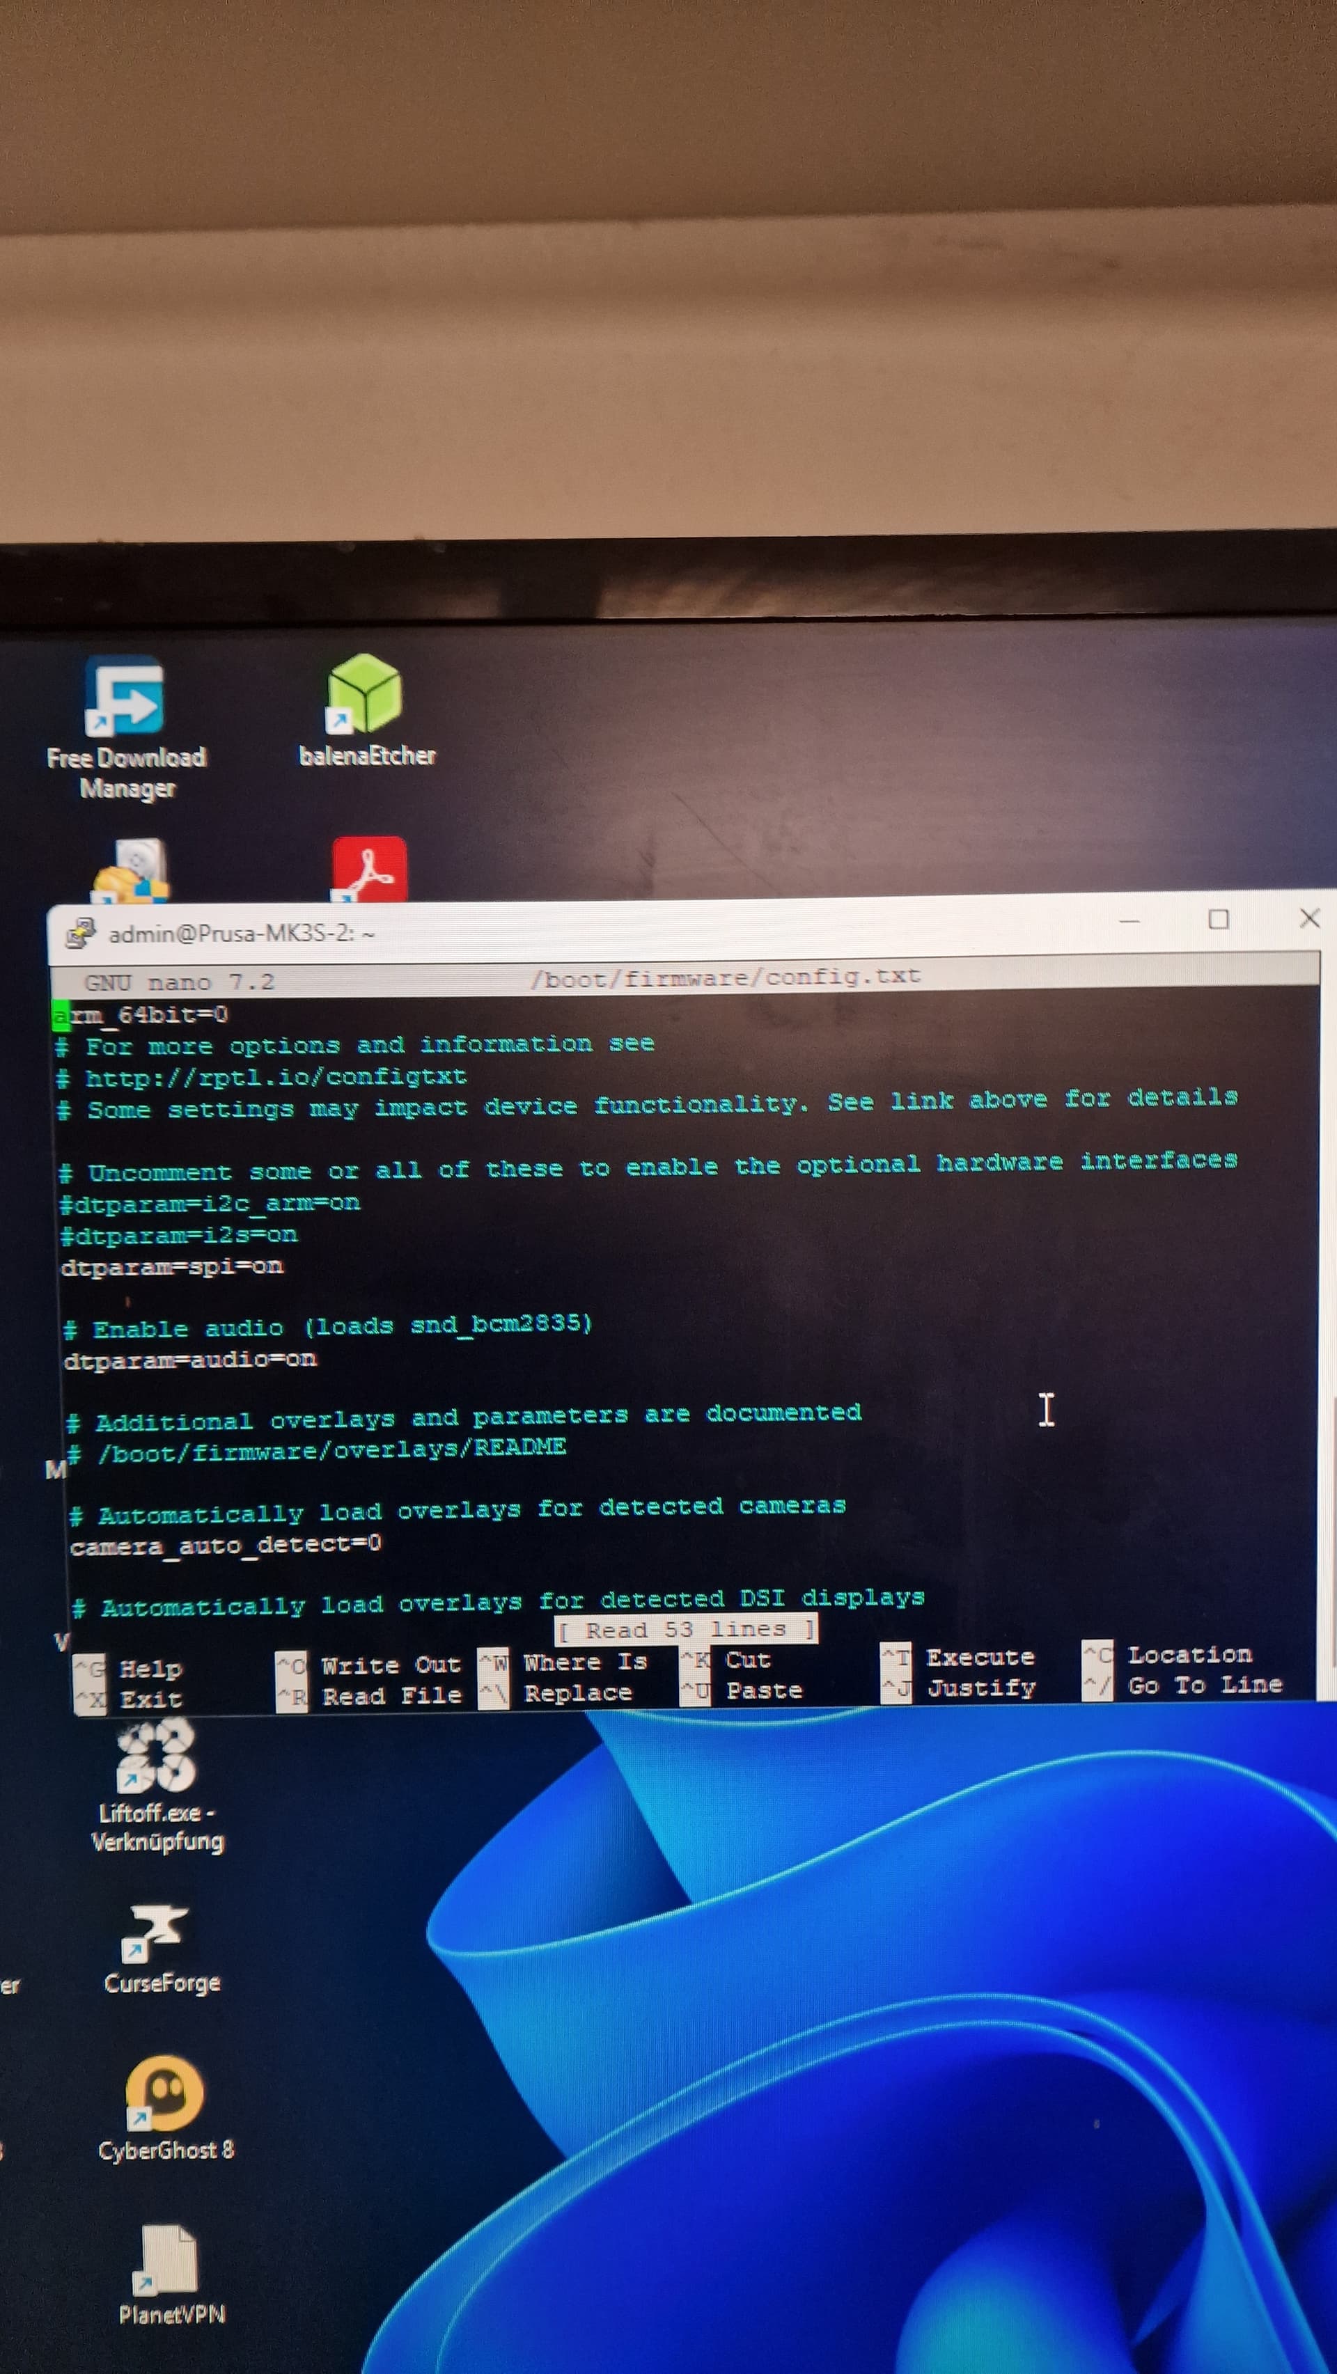Click the PuTTY icon in title bar
Image resolution: width=1337 pixels, height=2374 pixels.
click(80, 934)
